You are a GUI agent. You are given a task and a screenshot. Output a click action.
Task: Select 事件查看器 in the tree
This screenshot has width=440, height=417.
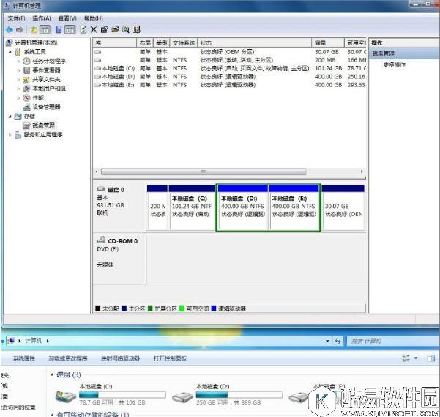pos(46,70)
